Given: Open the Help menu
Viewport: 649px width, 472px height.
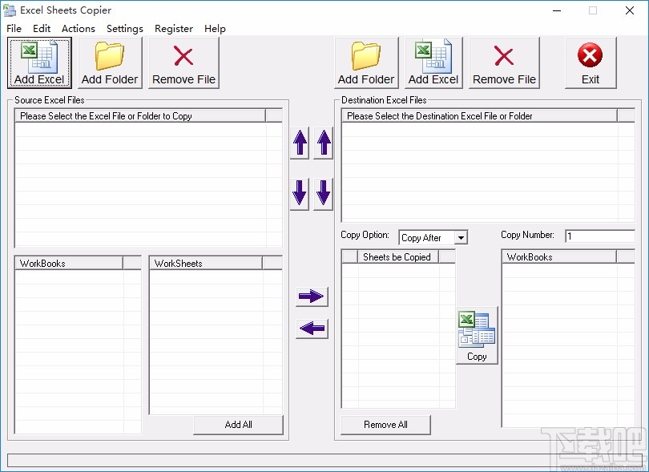Looking at the screenshot, I should [x=215, y=28].
